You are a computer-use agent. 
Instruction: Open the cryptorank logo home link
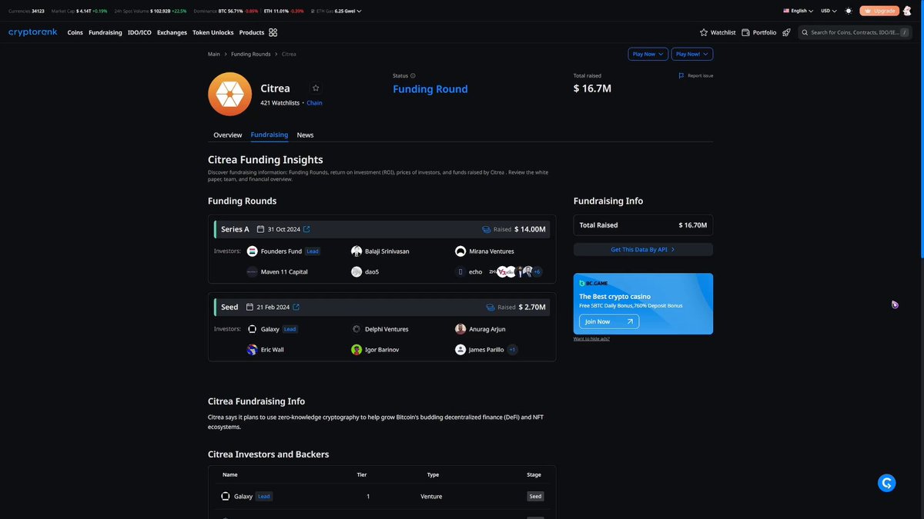pos(34,32)
